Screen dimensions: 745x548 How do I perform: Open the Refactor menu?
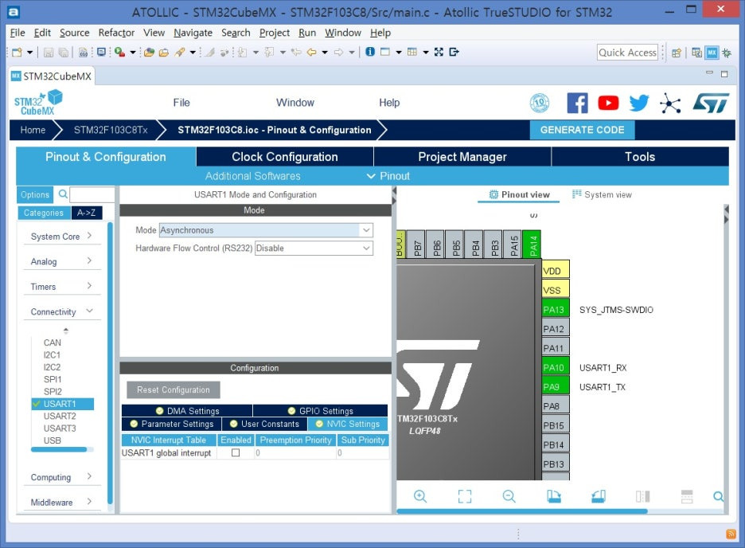(116, 33)
